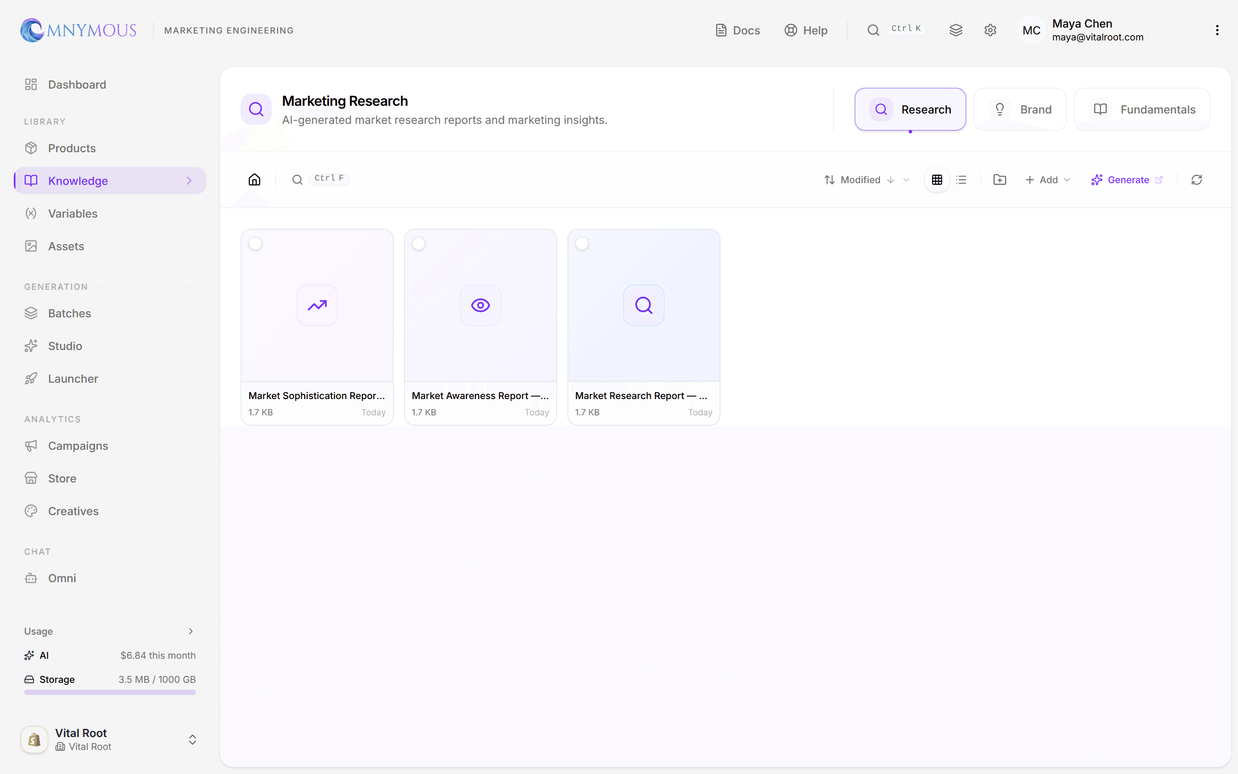
Task: Click the Marketing Engineering header label
Action: pos(229,30)
